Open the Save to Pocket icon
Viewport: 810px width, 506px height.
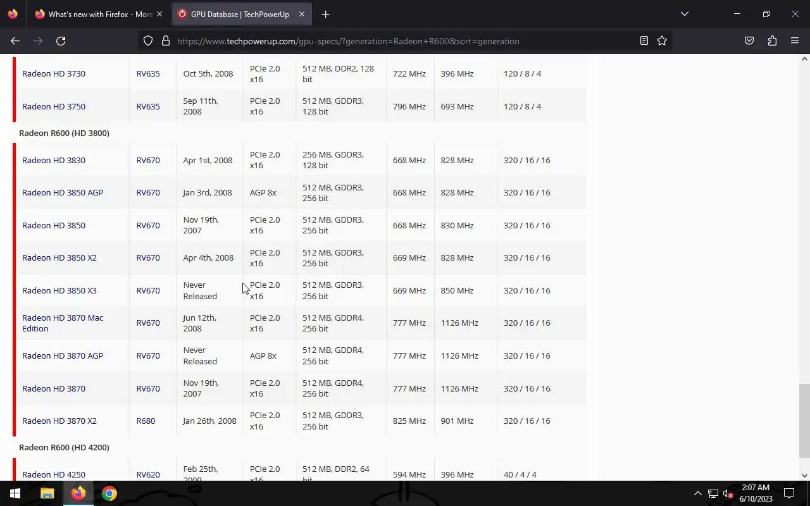pyautogui.click(x=749, y=41)
